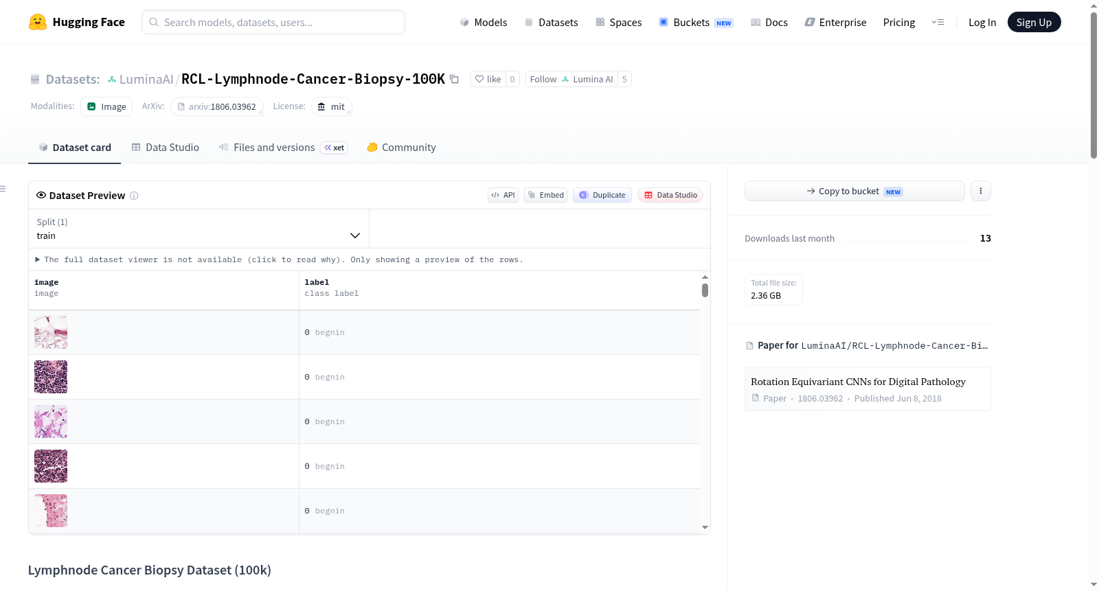Click the third preview image thumbnail

(x=51, y=421)
